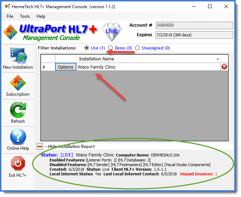Viewport: 241px width, 197px height.
Task: Click computer name DERMESNUC10A
Action: (x=165, y=155)
